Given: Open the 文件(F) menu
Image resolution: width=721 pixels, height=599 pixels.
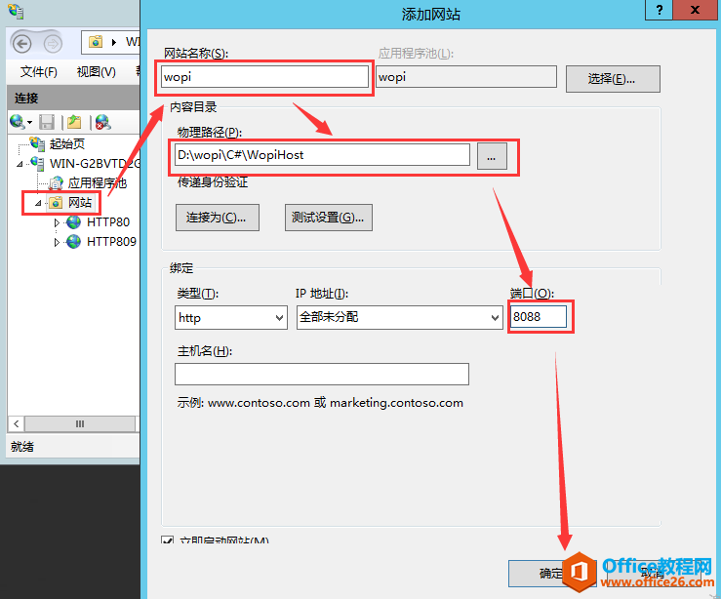Looking at the screenshot, I should pos(39,72).
